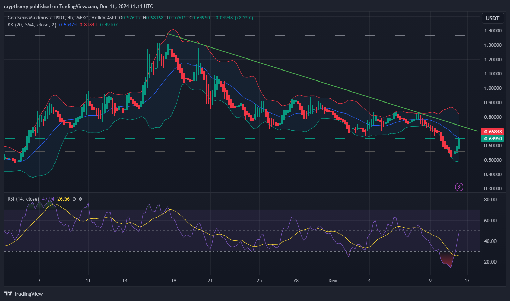This screenshot has height=301, width=510.
Task: Click the high value H0.68168
Action: click(x=153, y=18)
